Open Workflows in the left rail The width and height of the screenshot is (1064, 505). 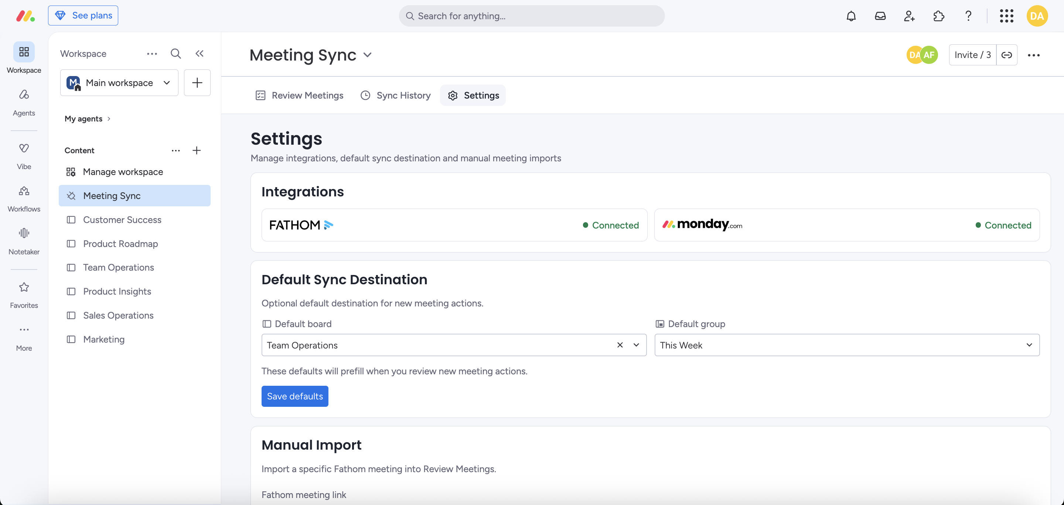click(24, 199)
